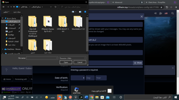Open File Explorer from the taskbar
The width and height of the screenshot is (179, 100).
[x=97, y=97]
